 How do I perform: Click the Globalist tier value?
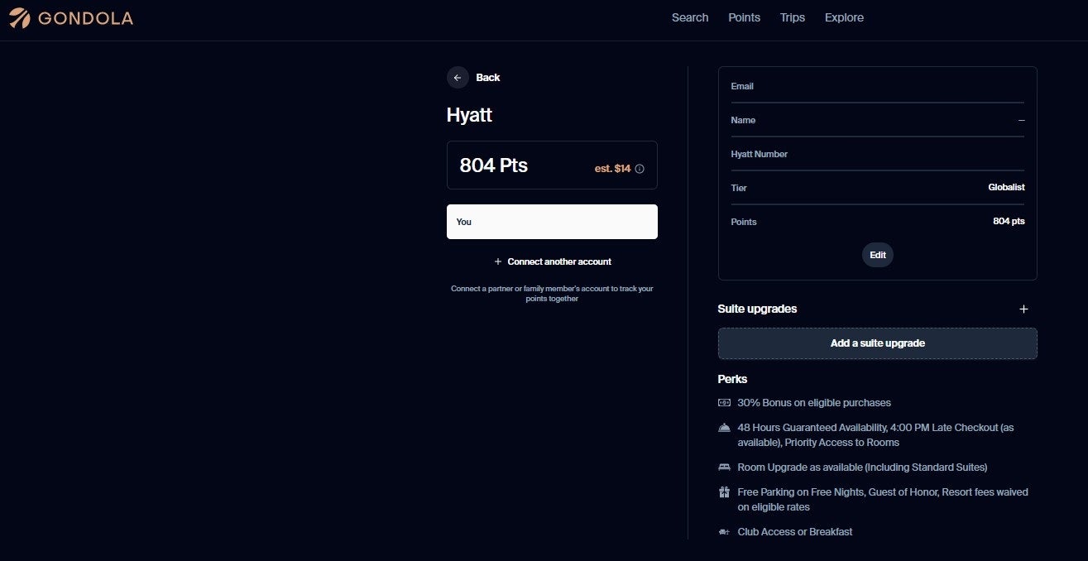pos(1006,188)
